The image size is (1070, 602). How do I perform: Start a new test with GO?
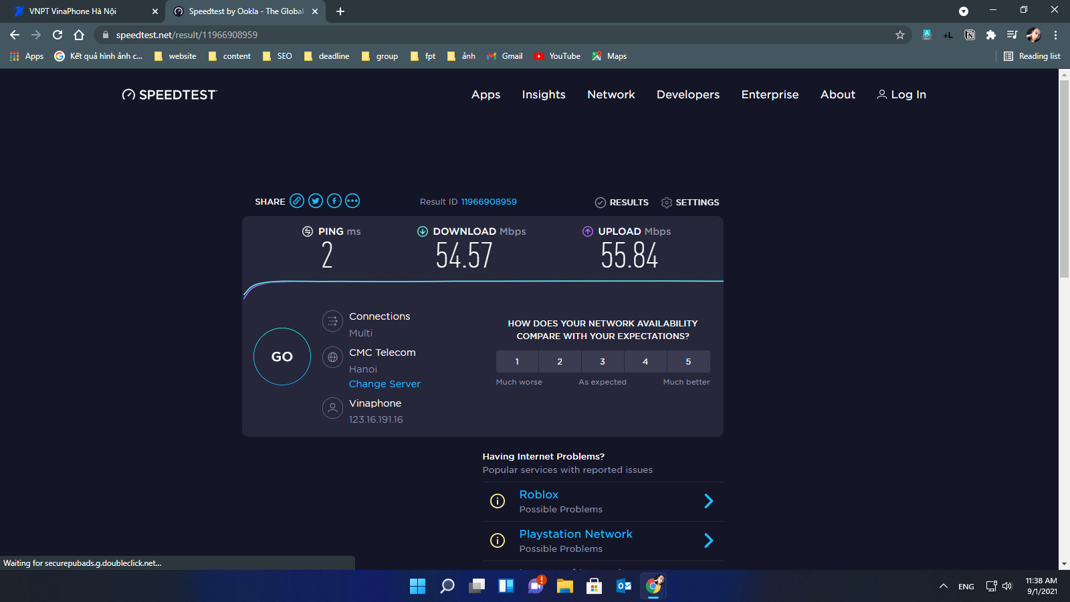pos(282,357)
